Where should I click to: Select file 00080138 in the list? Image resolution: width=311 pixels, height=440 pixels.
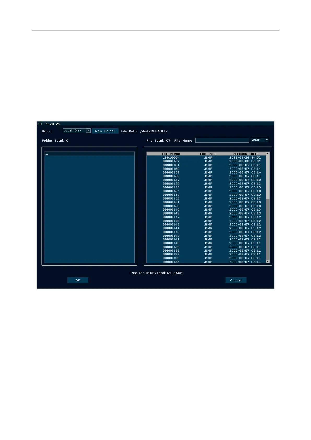206,251
